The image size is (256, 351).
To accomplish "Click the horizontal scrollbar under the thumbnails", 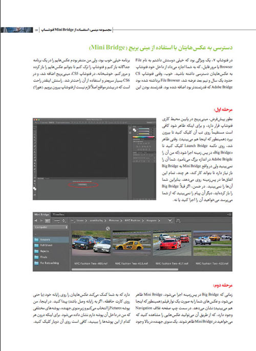I will 125,270.
